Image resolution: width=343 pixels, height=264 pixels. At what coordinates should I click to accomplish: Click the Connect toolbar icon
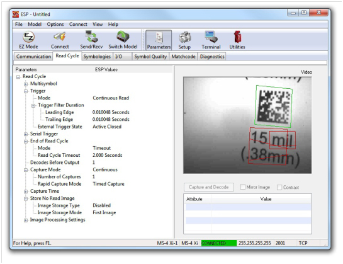coord(60,40)
